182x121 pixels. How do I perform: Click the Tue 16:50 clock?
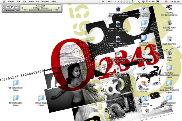point(174,1)
